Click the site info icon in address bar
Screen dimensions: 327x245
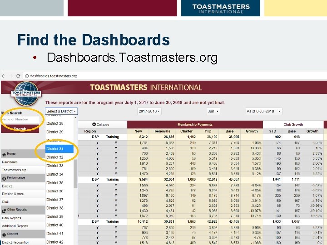tap(27, 76)
